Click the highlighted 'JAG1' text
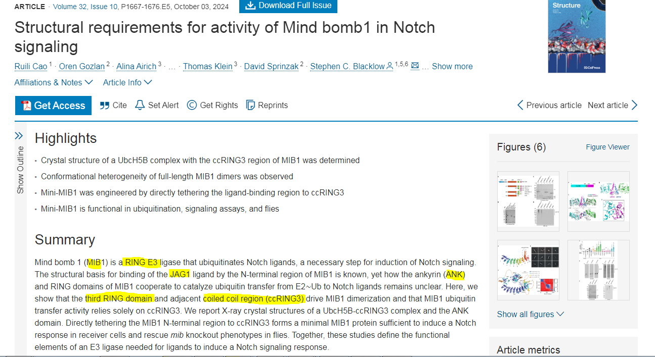The height and width of the screenshot is (357, 655). (180, 274)
